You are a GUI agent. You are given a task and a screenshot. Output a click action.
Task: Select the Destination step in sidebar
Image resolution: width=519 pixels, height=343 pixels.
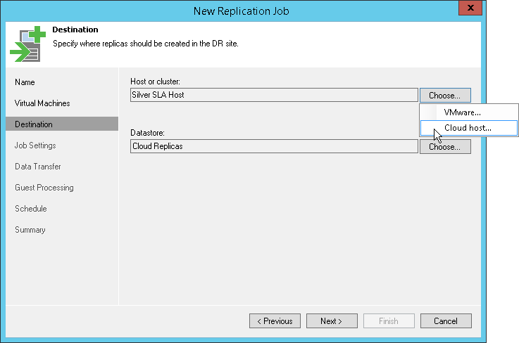pyautogui.click(x=62, y=124)
